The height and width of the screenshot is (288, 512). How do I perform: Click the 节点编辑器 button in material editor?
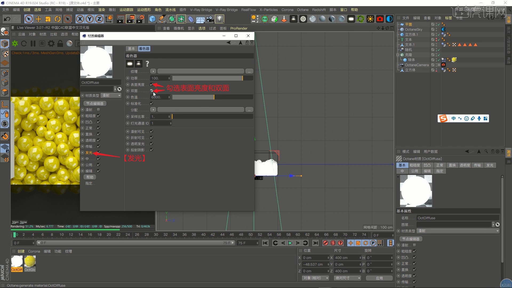(x=95, y=103)
